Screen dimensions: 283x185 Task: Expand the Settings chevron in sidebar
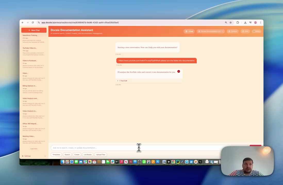coord(45,156)
